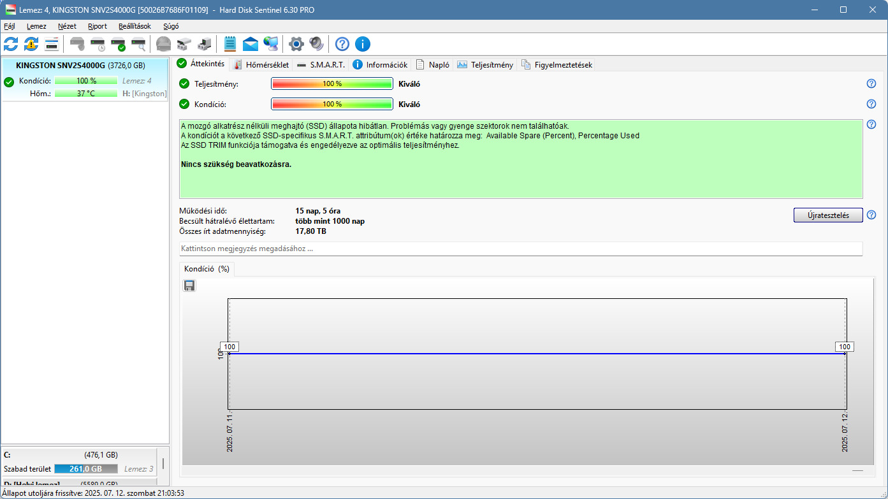Open the Beállítások menu

[135, 26]
